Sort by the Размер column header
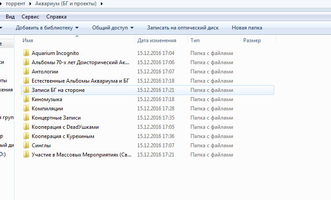 point(252,40)
